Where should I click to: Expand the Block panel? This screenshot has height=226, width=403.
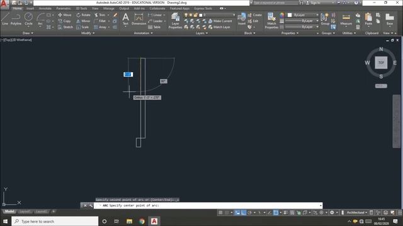point(249,33)
